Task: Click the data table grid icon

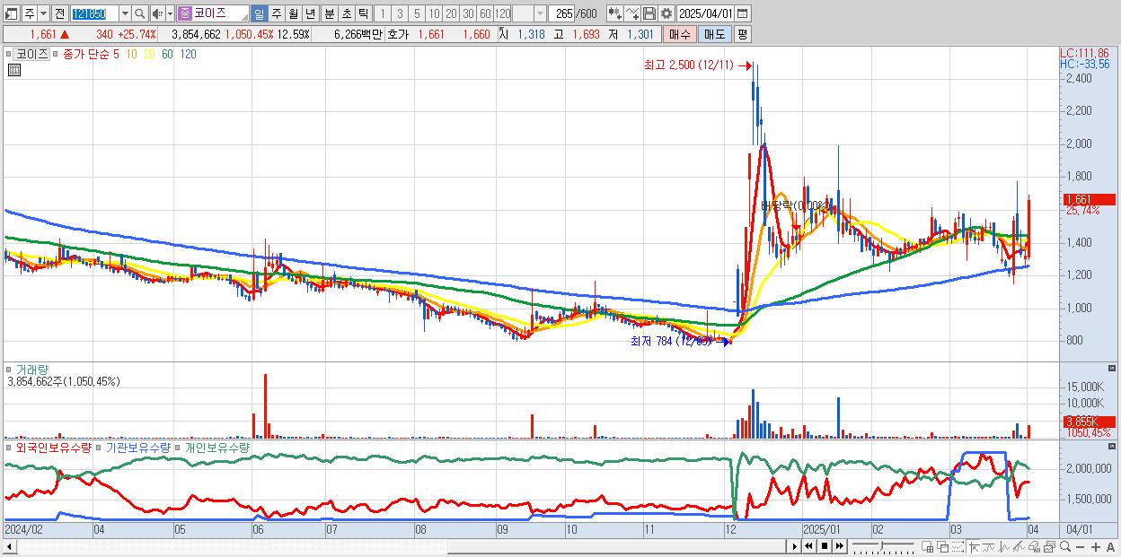Action: click(x=13, y=69)
